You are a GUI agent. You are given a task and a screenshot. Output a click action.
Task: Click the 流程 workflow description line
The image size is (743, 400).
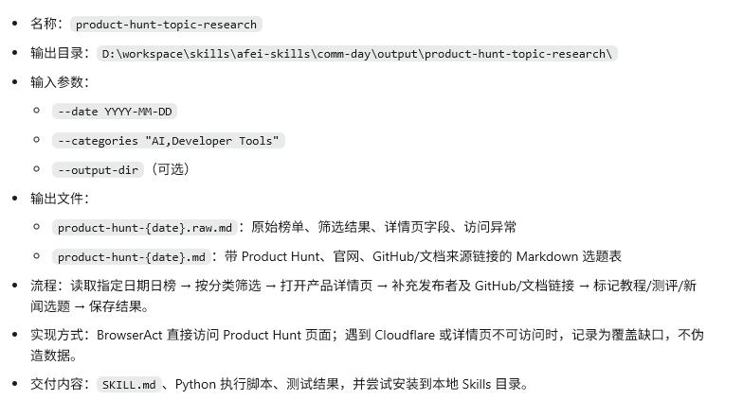click(364, 296)
